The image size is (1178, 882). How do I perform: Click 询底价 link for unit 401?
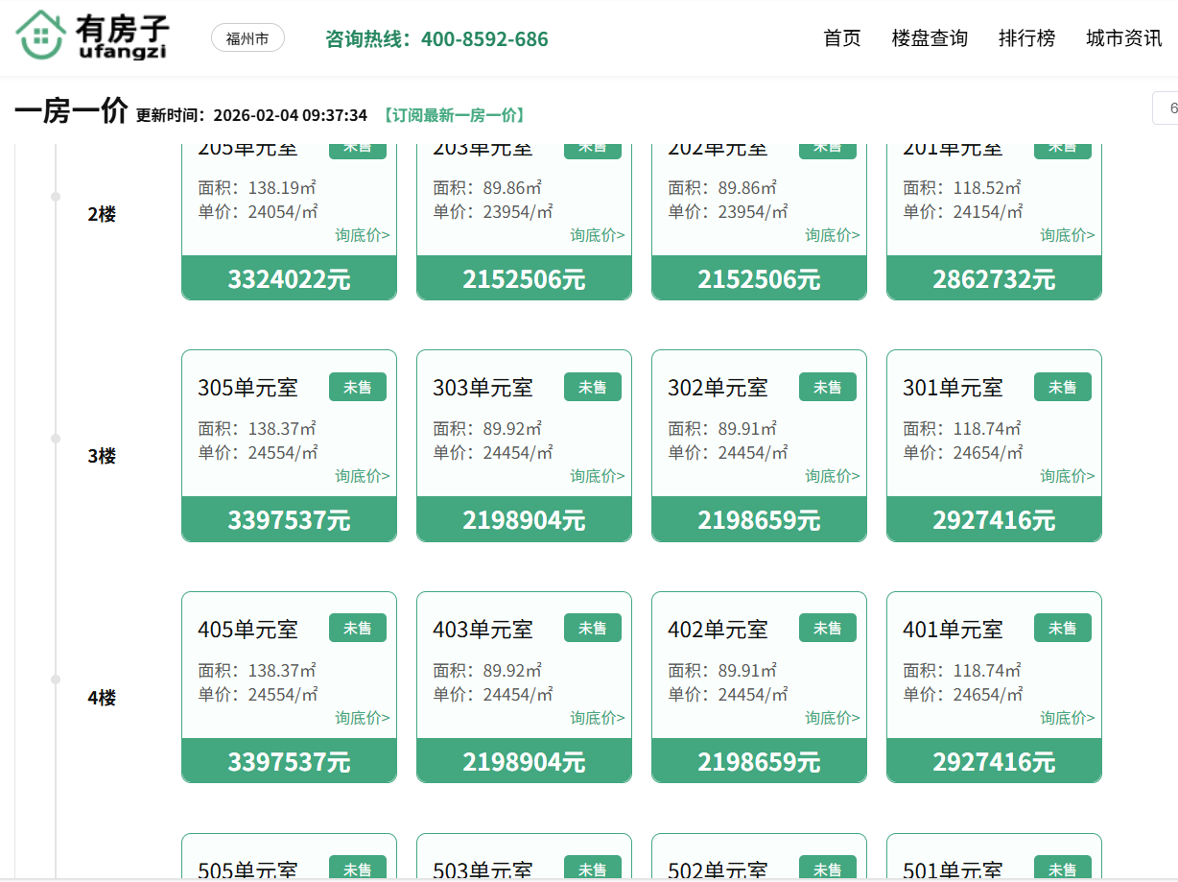pyautogui.click(x=1067, y=718)
